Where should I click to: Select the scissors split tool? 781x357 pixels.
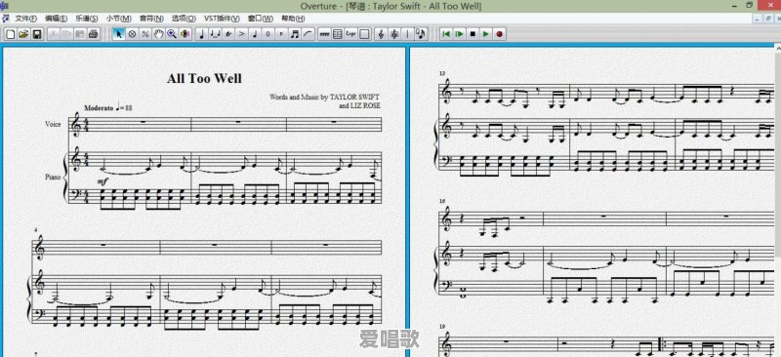[145, 34]
